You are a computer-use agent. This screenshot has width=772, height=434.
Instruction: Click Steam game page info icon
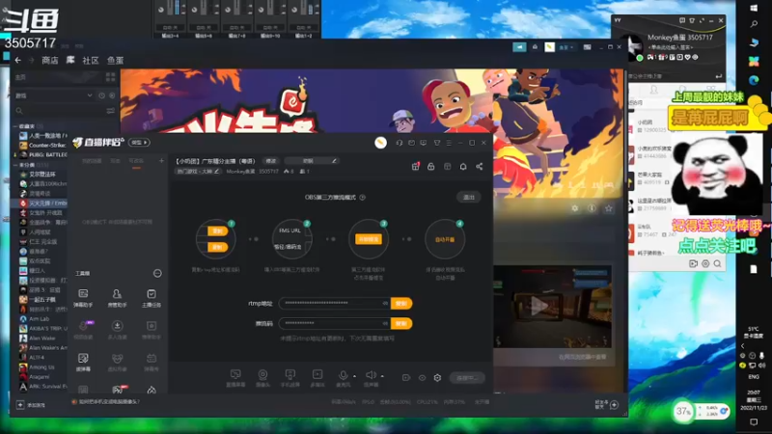pyautogui.click(x=592, y=208)
